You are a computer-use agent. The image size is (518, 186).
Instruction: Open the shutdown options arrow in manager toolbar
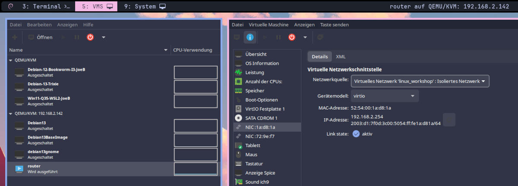click(x=104, y=37)
